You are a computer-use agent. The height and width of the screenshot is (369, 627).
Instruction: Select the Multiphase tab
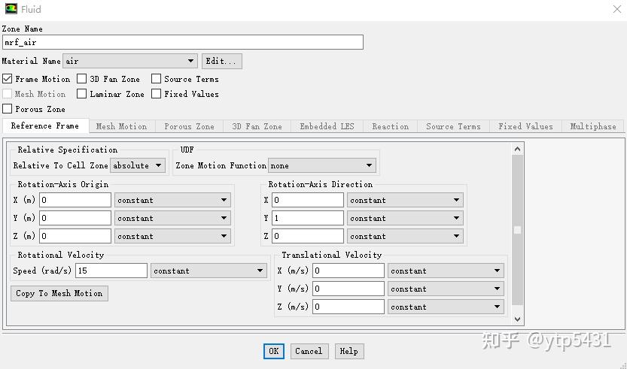(x=592, y=126)
